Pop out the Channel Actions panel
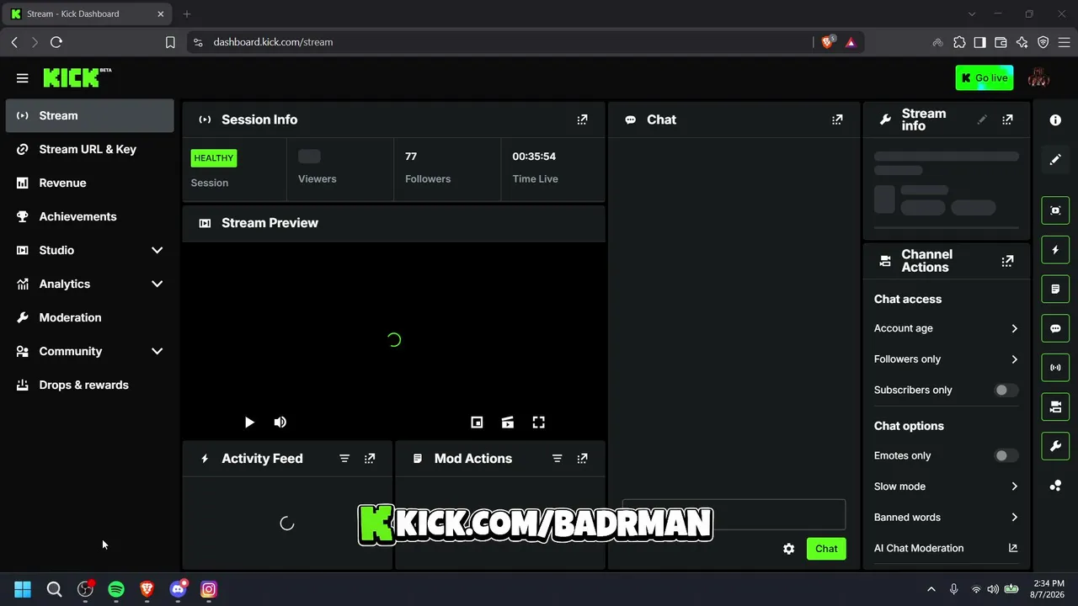Viewport: 1078px width, 606px height. pos(1007,261)
